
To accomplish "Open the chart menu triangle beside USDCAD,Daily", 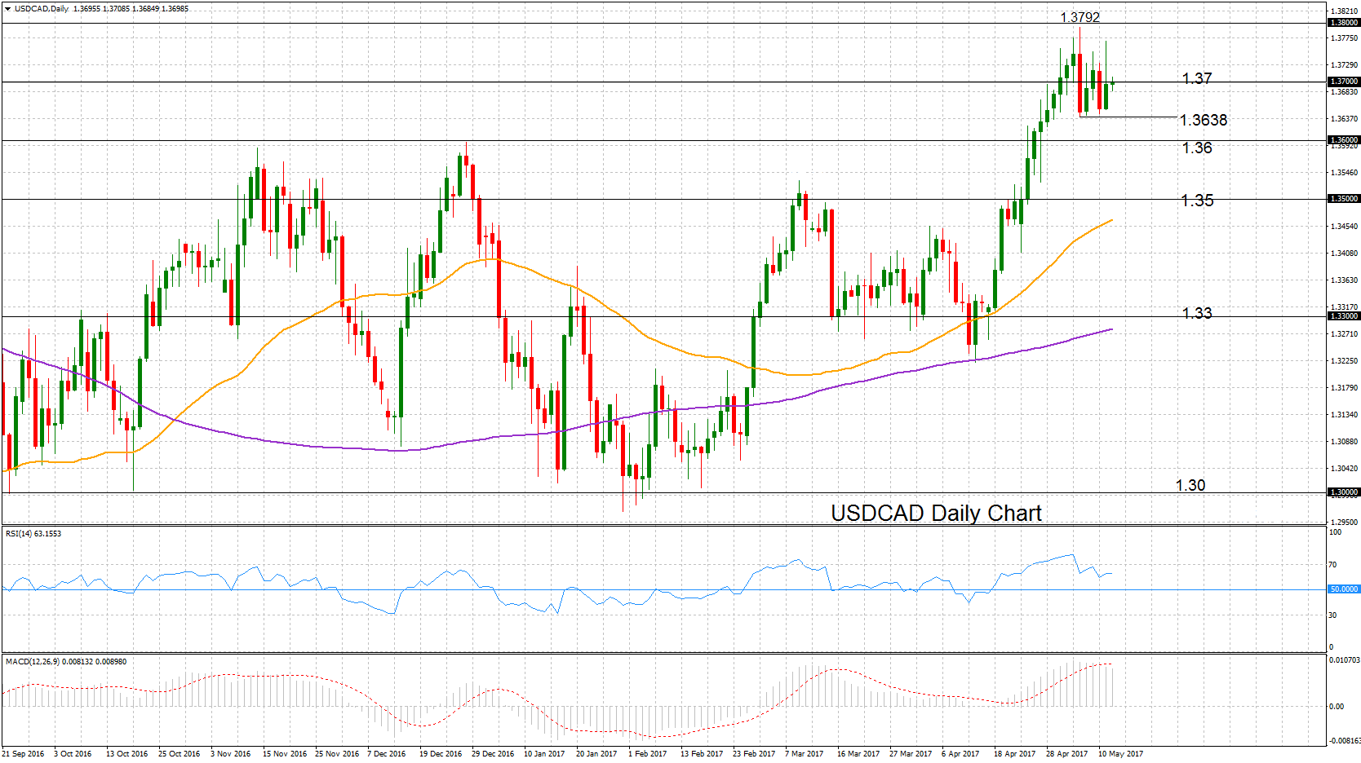I will click(7, 9).
